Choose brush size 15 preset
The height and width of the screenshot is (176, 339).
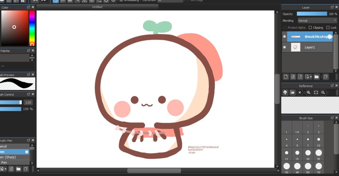point(297,154)
